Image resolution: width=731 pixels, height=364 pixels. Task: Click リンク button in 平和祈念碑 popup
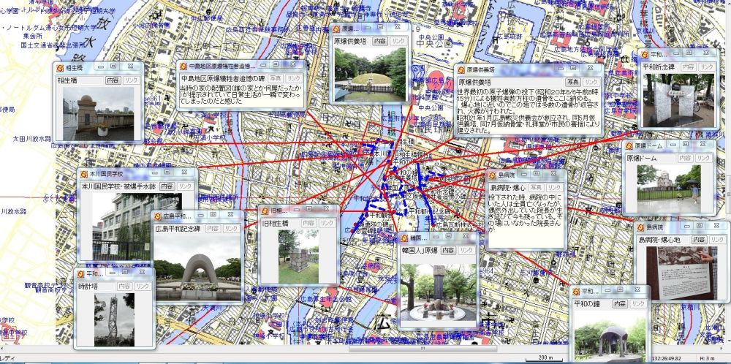pyautogui.click(x=703, y=67)
